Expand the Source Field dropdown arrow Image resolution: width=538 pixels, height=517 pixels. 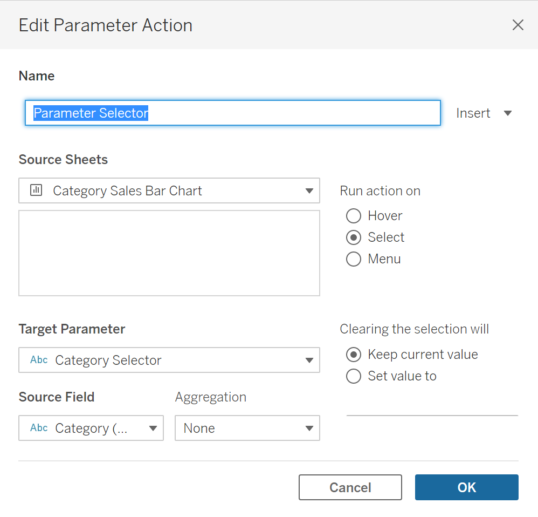[153, 428]
